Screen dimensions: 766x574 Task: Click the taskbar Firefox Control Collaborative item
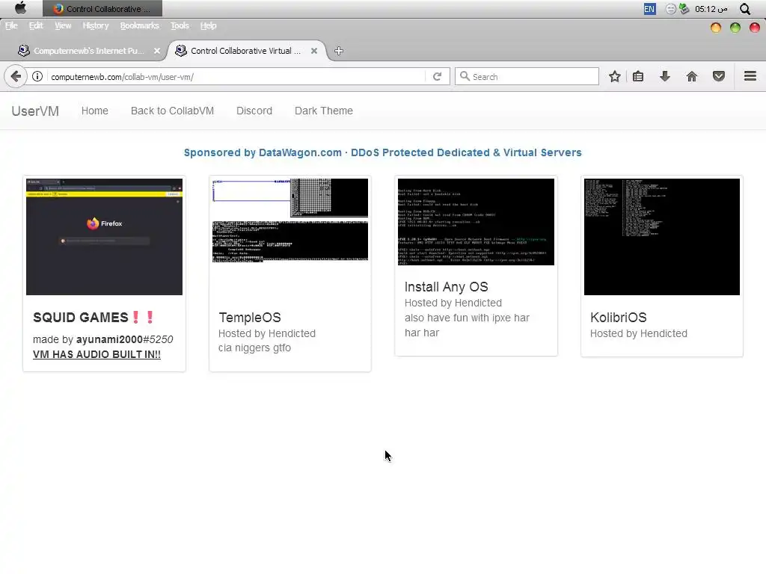coord(102,9)
